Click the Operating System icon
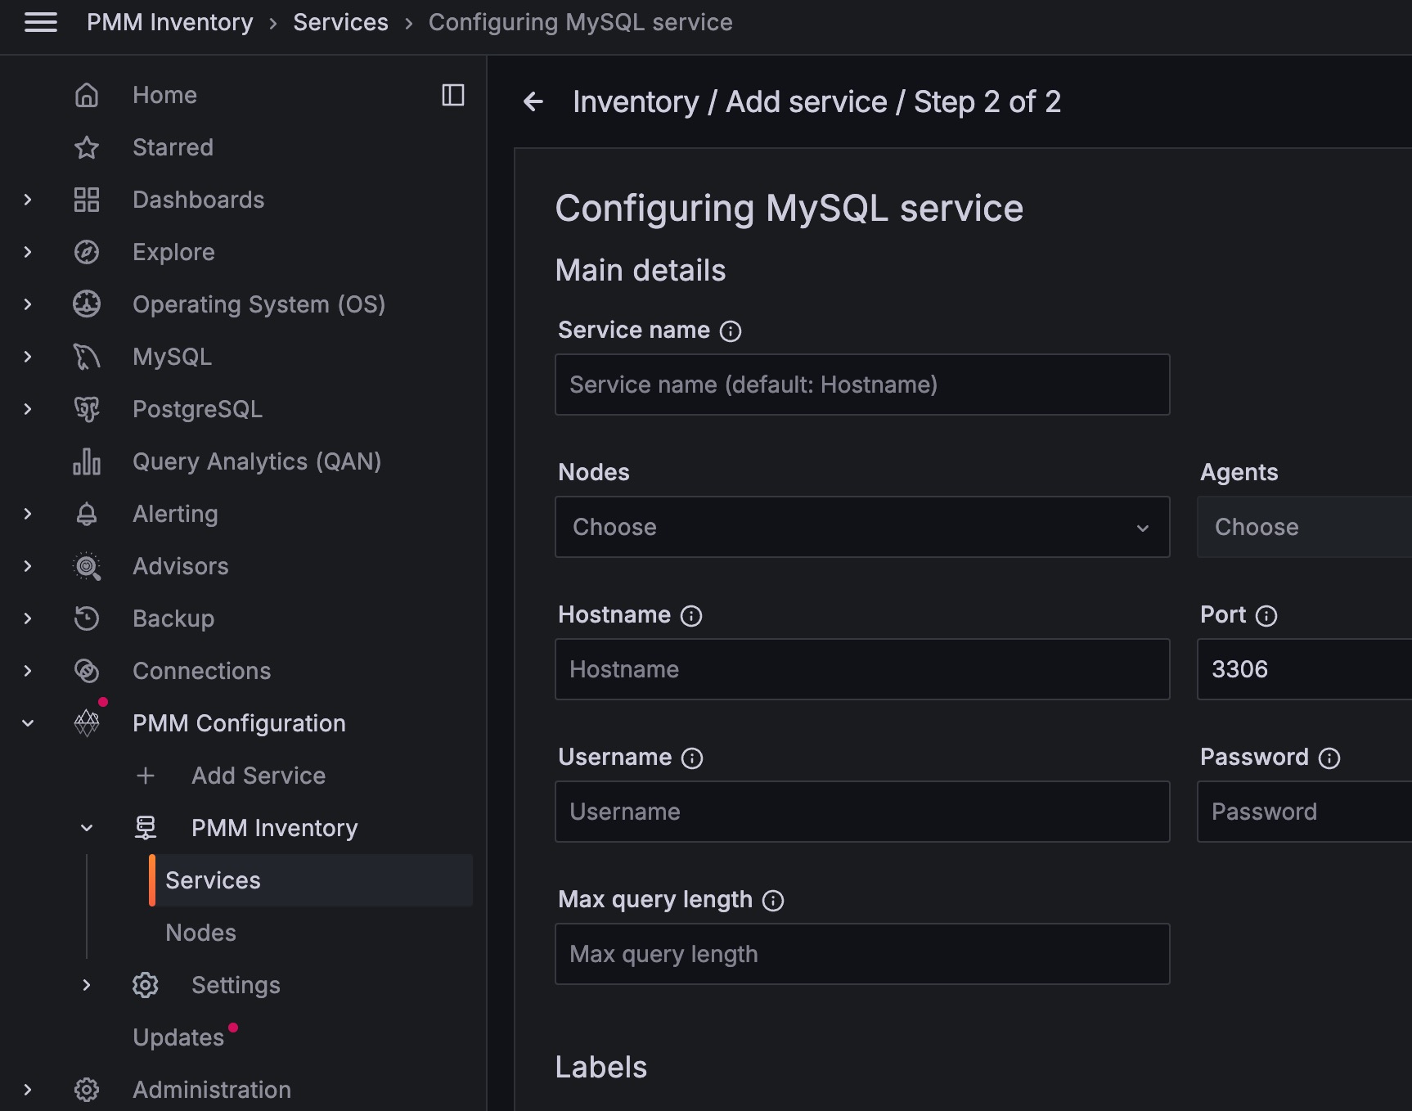Image resolution: width=1412 pixels, height=1111 pixels. pos(87,304)
